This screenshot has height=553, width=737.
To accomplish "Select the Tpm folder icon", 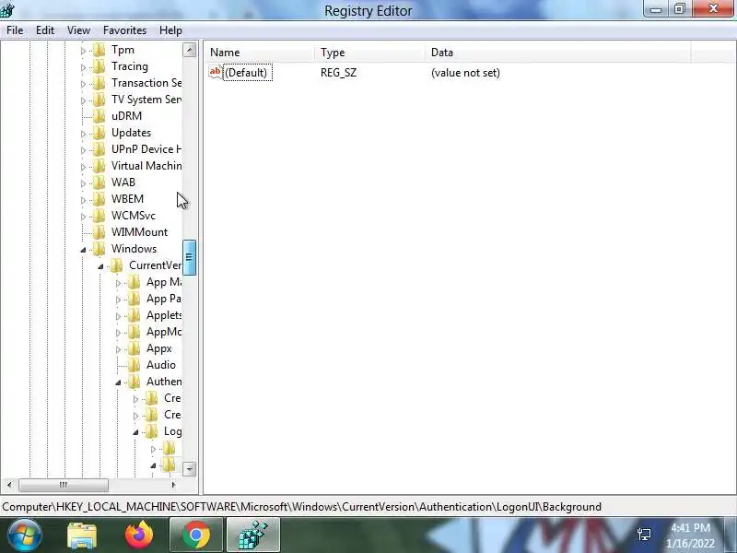I will (x=99, y=50).
